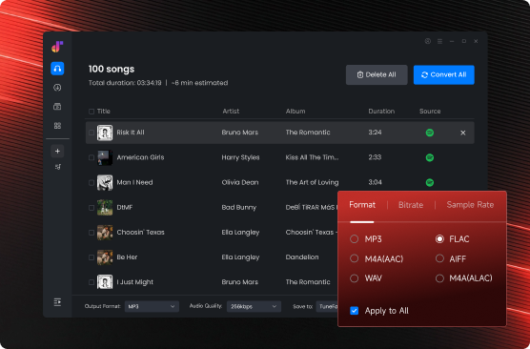Screen dimensions: 530x349
Task: Click album art thumbnail for Be Her
Action: (105, 257)
